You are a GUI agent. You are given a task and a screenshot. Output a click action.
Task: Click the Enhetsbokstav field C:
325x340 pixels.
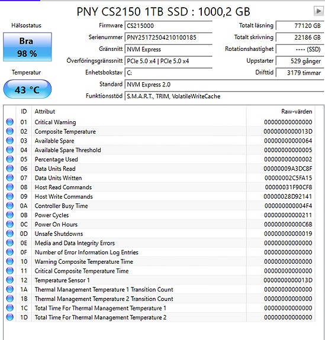pos(168,73)
